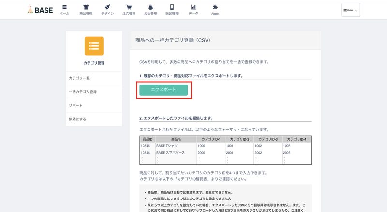Click the カテゴリID-2 column header

(x=239, y=139)
